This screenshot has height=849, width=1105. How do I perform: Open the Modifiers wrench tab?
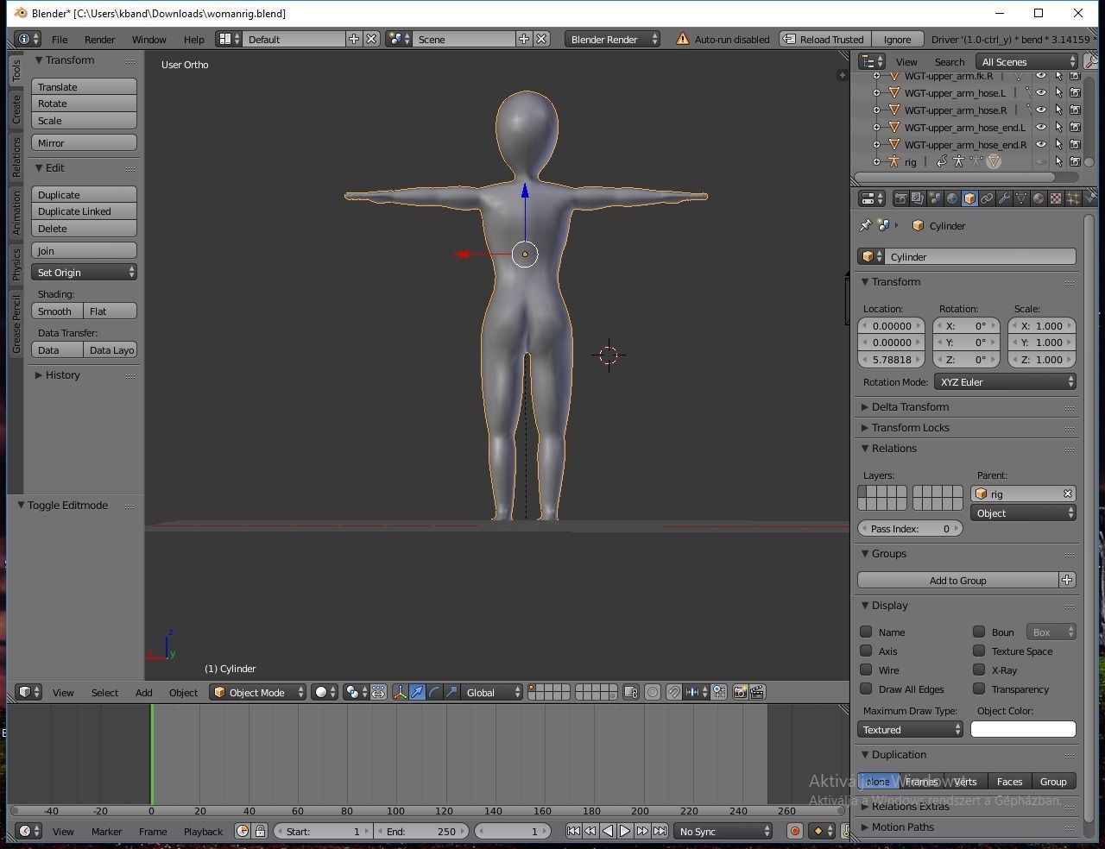[x=1004, y=198]
